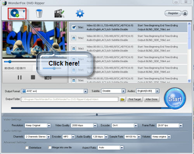
Task: Open the video Encoder DivX dropdown
Action: [x=135, y=125]
